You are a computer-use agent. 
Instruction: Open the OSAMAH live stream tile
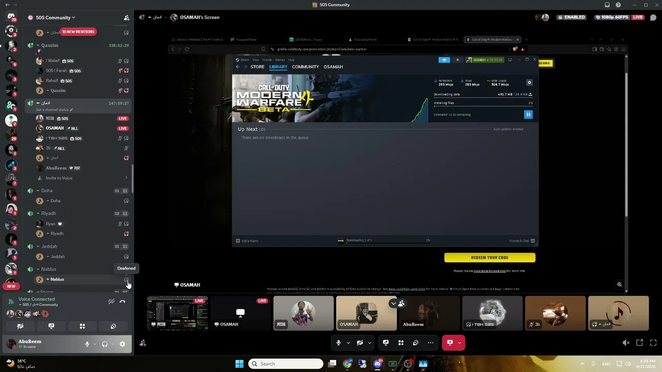pyautogui.click(x=240, y=313)
